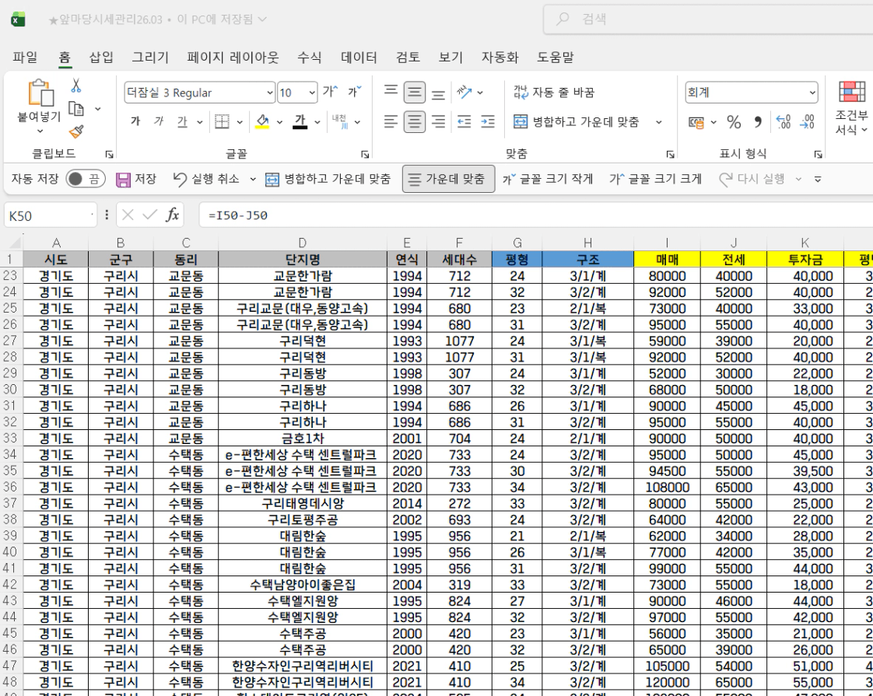
Task: Switch to the 데이터 tab
Action: click(x=359, y=57)
